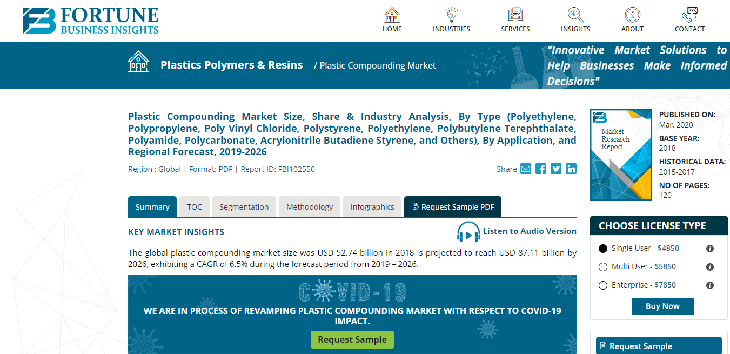Switch to the Summary tab
730x354 pixels.
(x=152, y=207)
